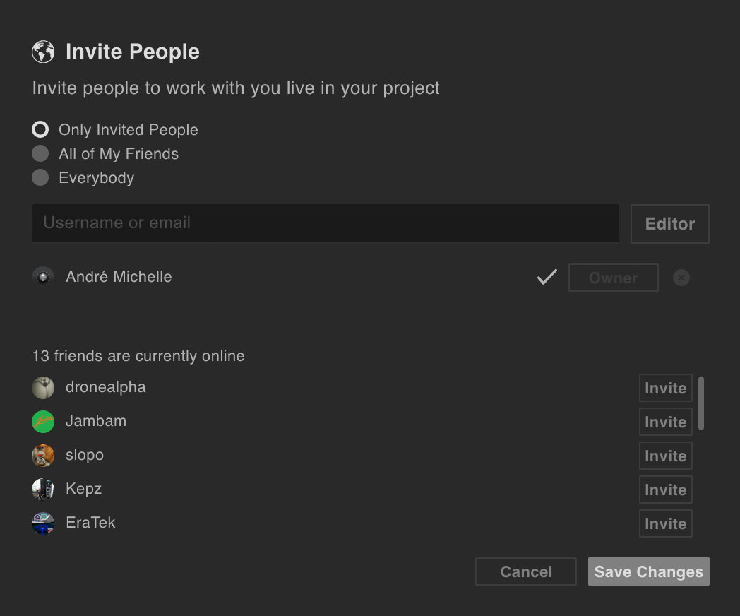The width and height of the screenshot is (740, 616).
Task: Click Kepz's profile avatar
Action: click(x=43, y=489)
